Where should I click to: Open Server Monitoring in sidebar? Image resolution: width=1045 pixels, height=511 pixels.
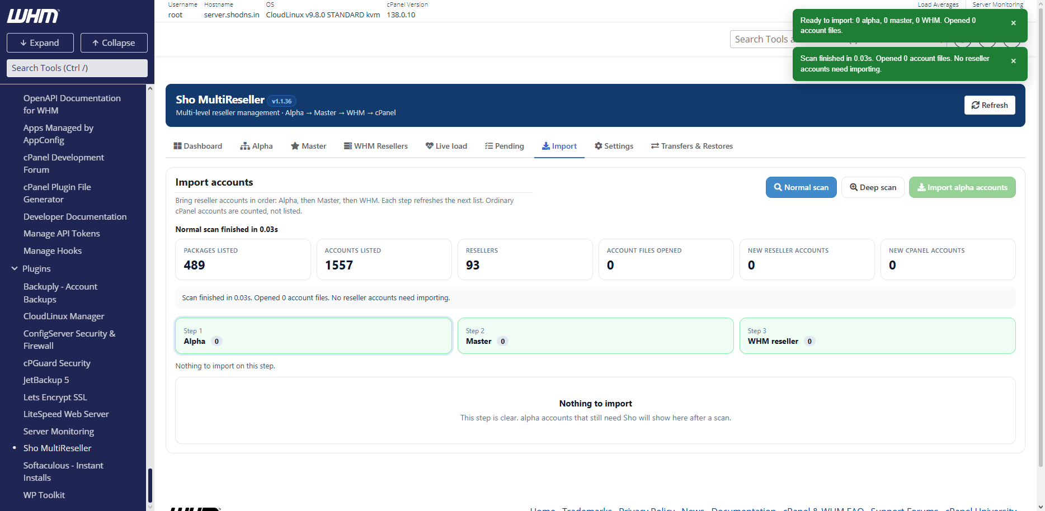59,431
